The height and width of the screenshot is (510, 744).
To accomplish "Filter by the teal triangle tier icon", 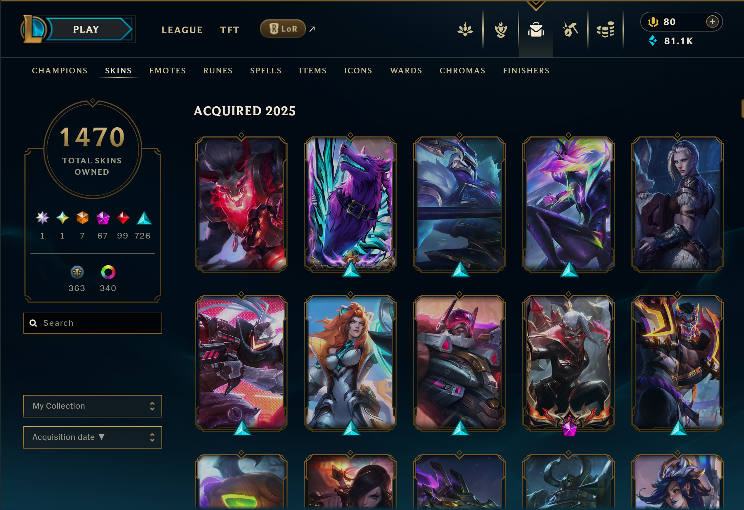I will [144, 218].
